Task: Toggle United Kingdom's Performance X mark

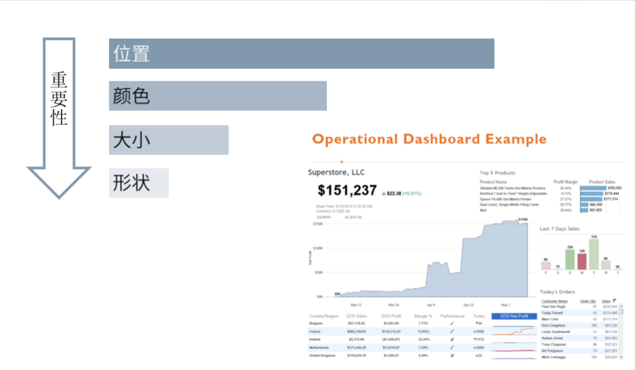Action: 451,355
